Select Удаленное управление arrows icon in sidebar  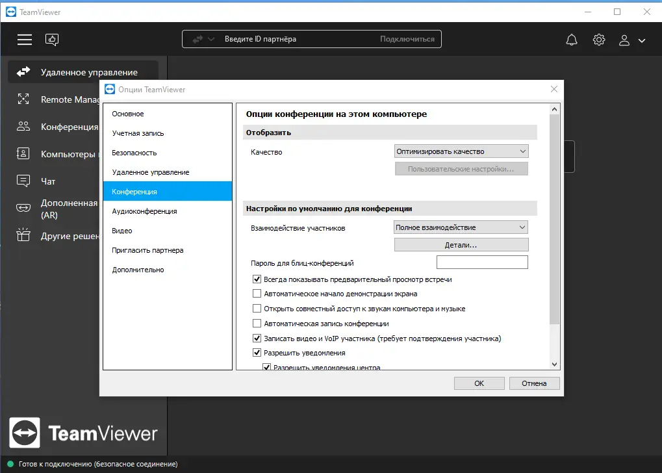click(23, 71)
